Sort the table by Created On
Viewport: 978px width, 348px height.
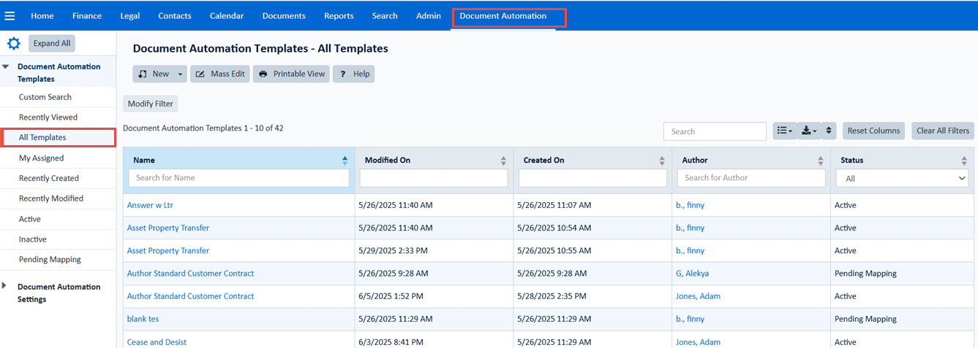[662, 161]
